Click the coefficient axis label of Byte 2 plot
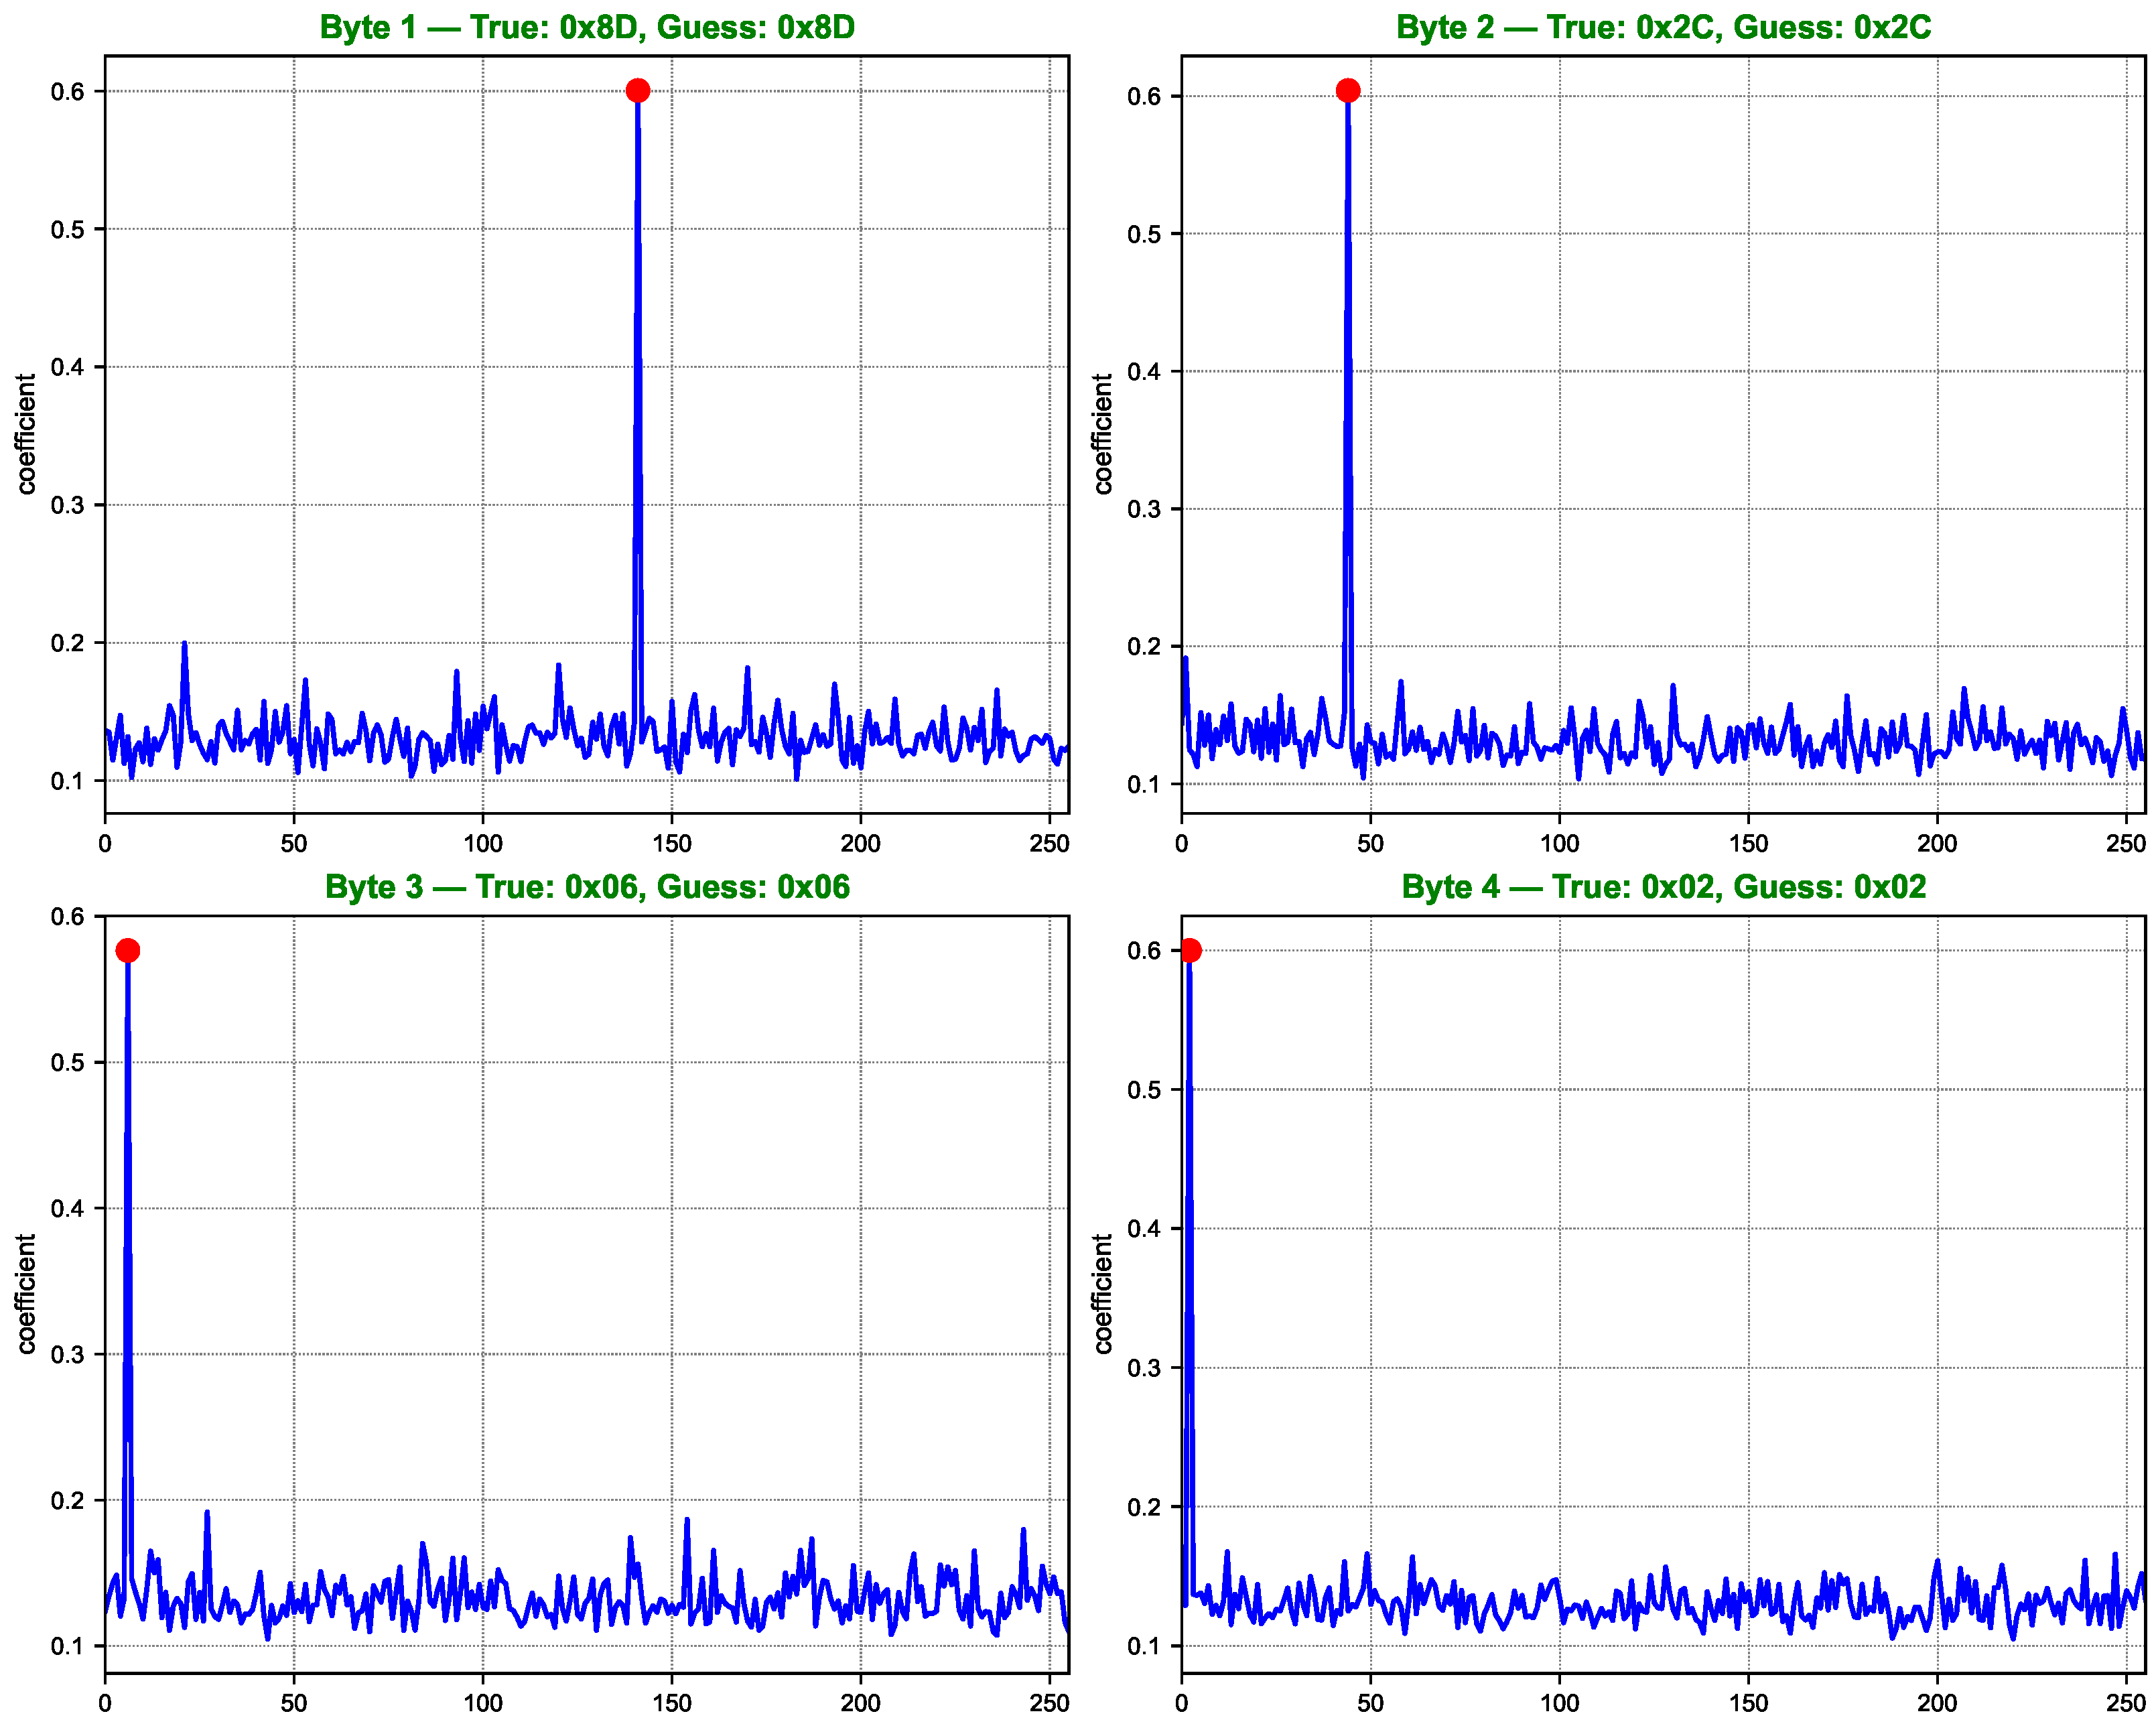This screenshot has height=1730, width=2156. [1102, 434]
